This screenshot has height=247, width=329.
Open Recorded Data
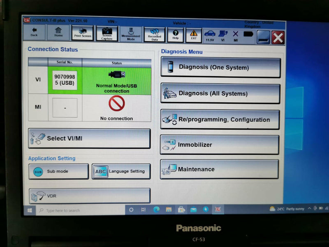154,33
